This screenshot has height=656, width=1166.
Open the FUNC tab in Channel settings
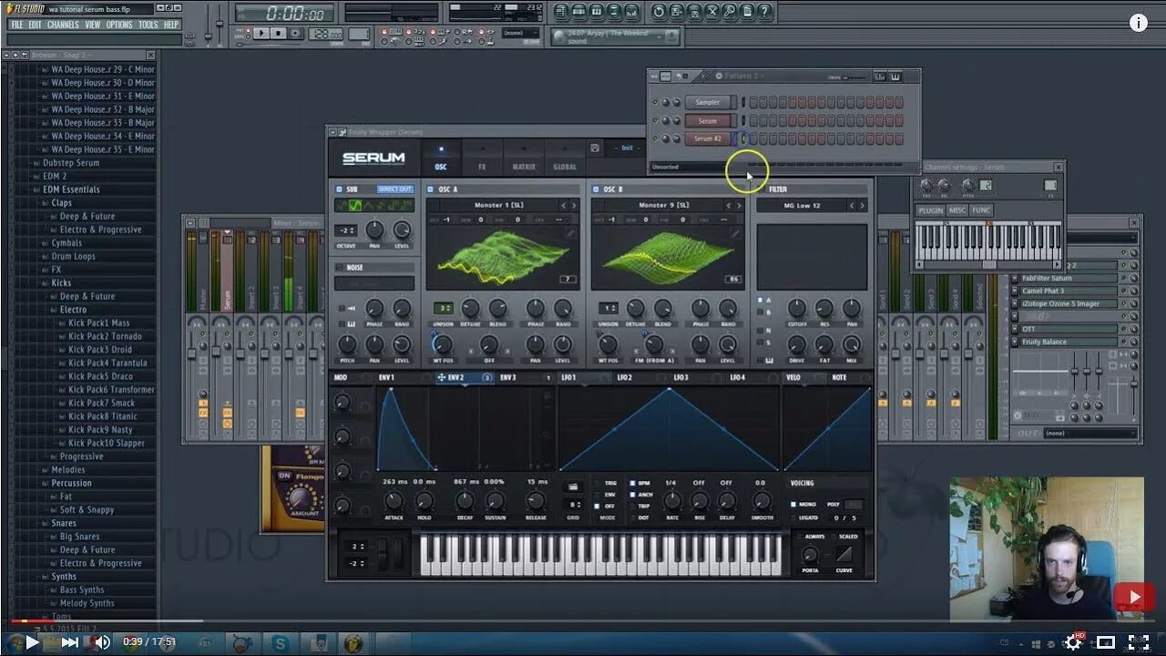(x=981, y=210)
